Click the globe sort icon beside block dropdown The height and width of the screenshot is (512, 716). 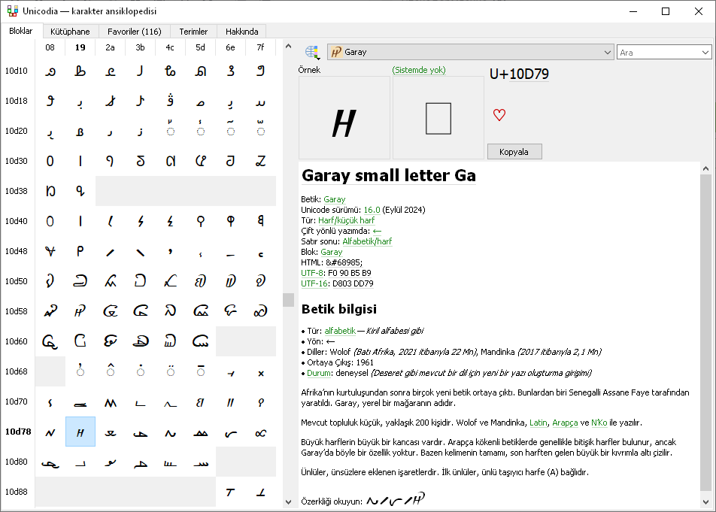click(312, 52)
